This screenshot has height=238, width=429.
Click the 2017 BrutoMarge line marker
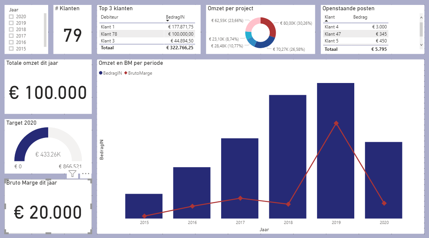240,198
